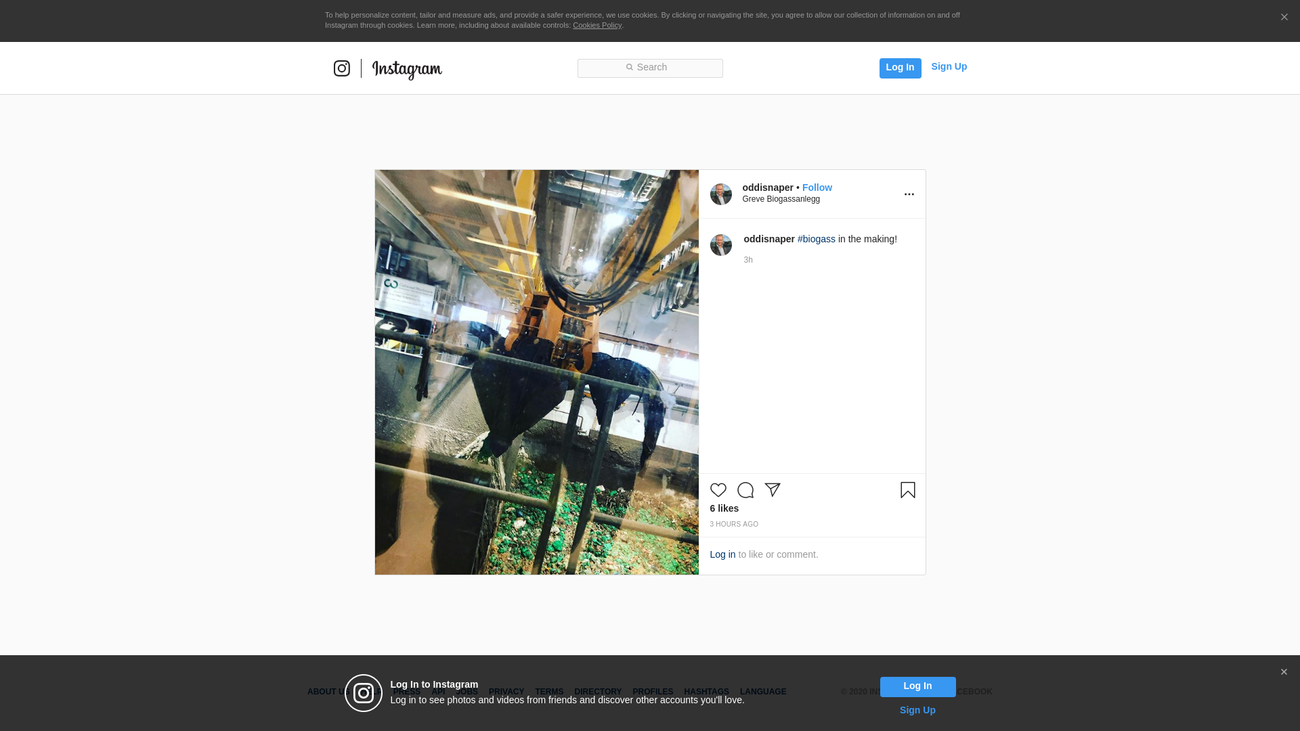Screen dimensions: 1300x731
Task: Close the bottom login prompt
Action: pos(1283,672)
